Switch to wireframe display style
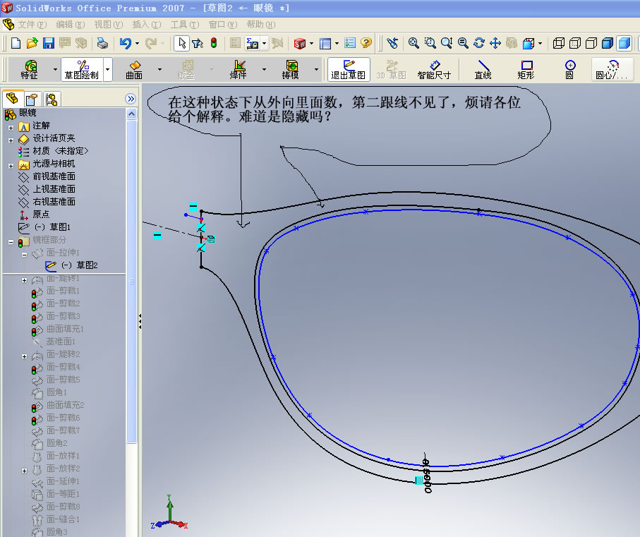Screen dimensions: 640x537 click(558, 43)
